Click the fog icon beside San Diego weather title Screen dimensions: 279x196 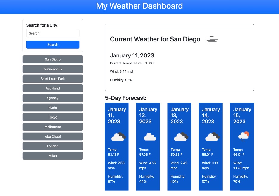pos(212,39)
